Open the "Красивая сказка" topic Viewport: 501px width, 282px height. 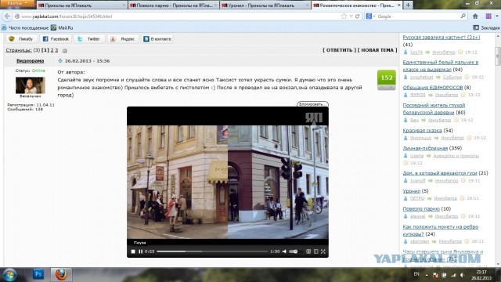[x=422, y=131]
